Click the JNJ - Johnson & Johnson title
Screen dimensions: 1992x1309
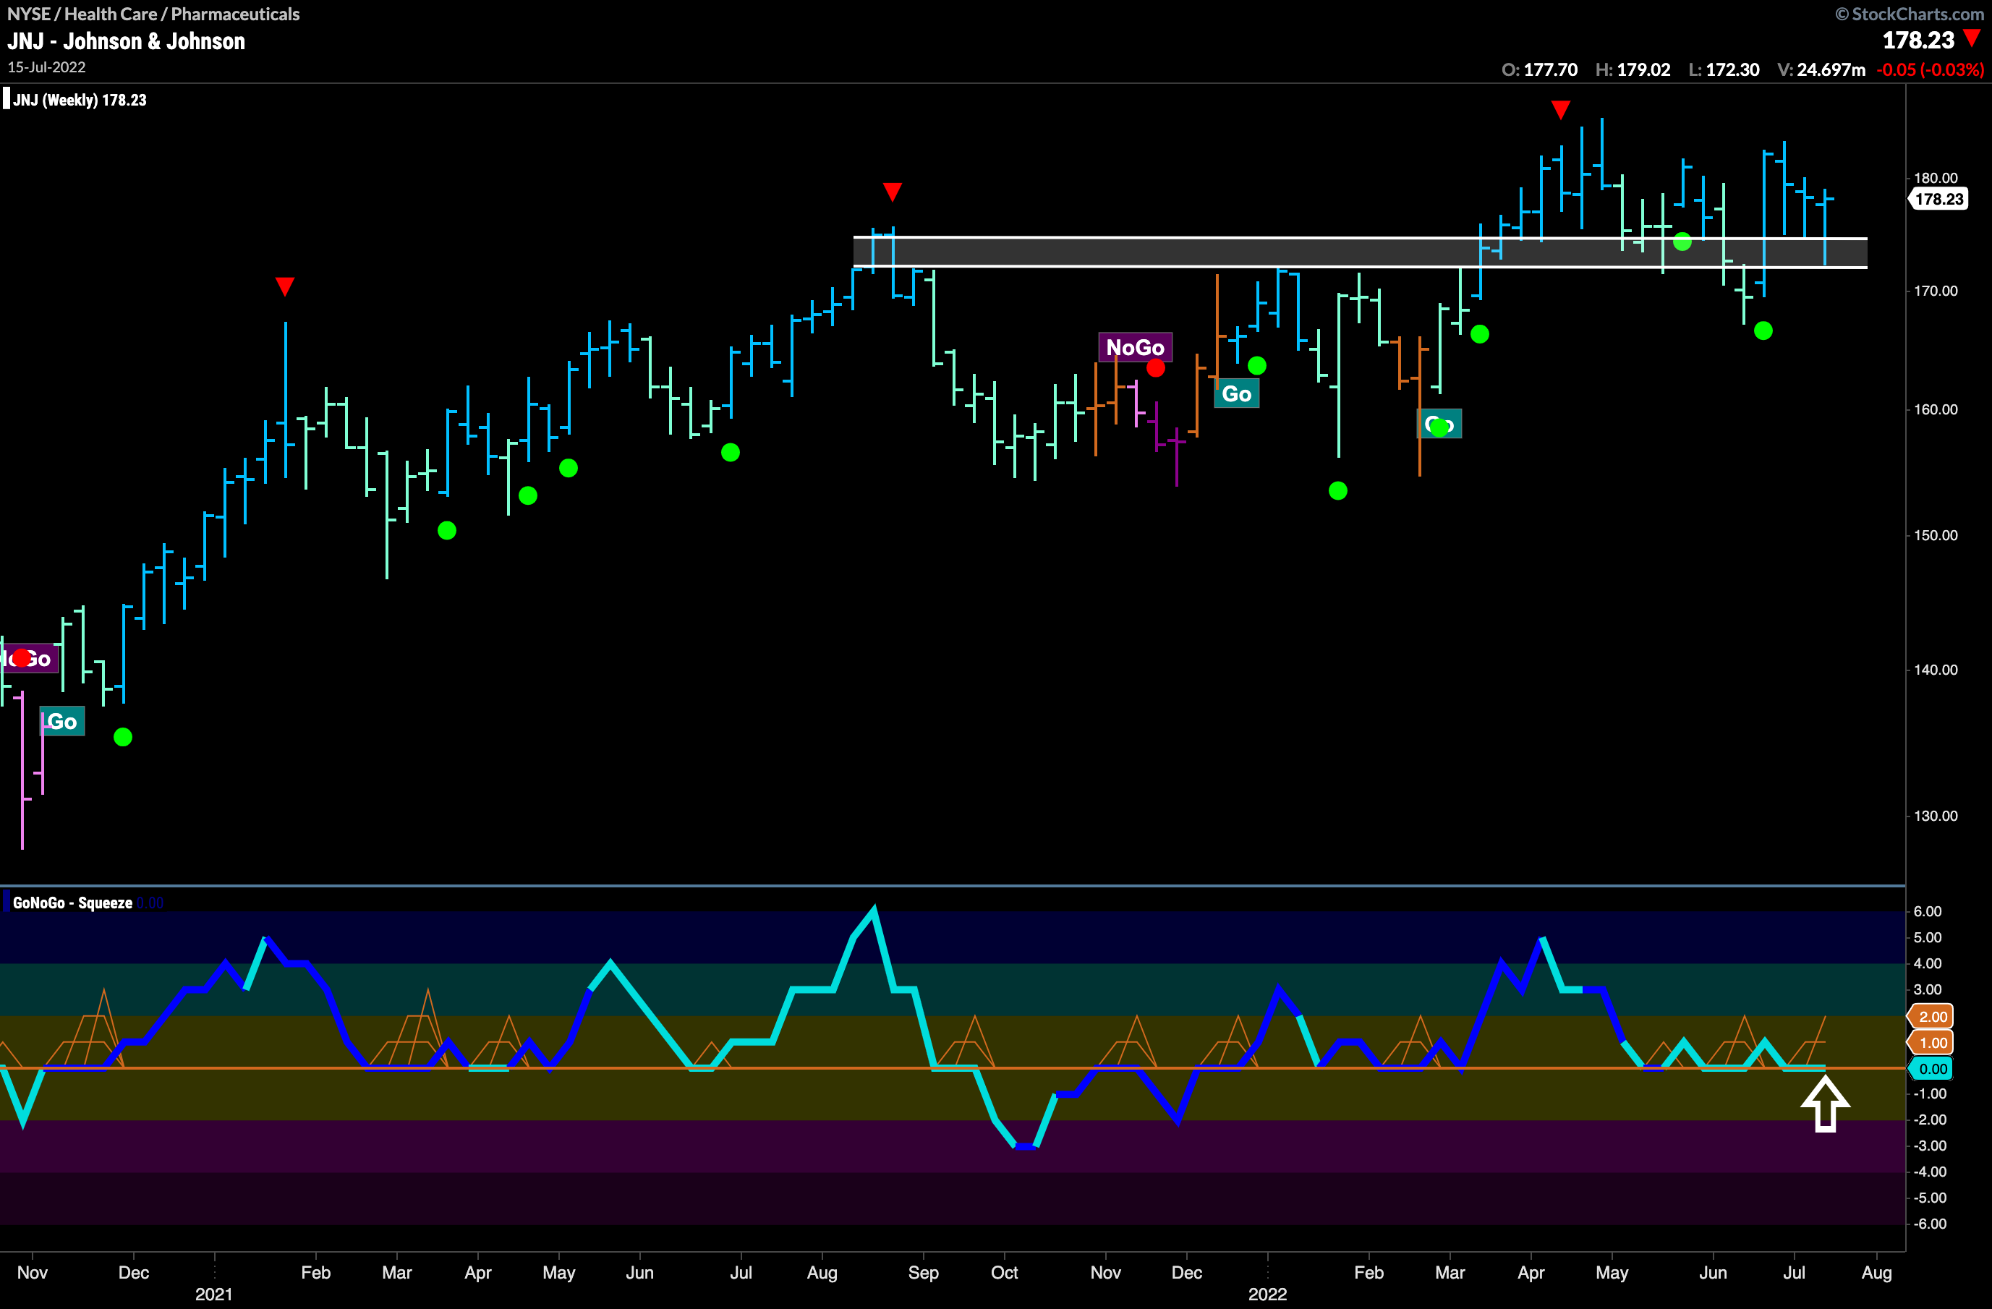pyautogui.click(x=127, y=41)
